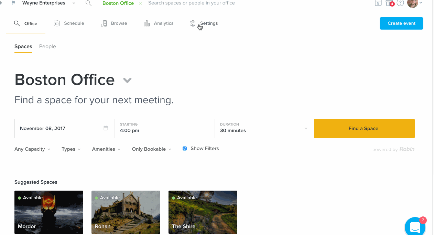Click the flag icon beside Wayne Enterprises
Image resolution: width=434 pixels, height=235 pixels.
pyautogui.click(x=13, y=3)
